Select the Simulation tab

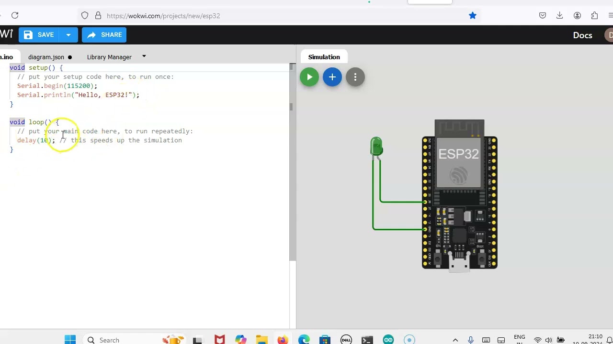[x=324, y=57]
